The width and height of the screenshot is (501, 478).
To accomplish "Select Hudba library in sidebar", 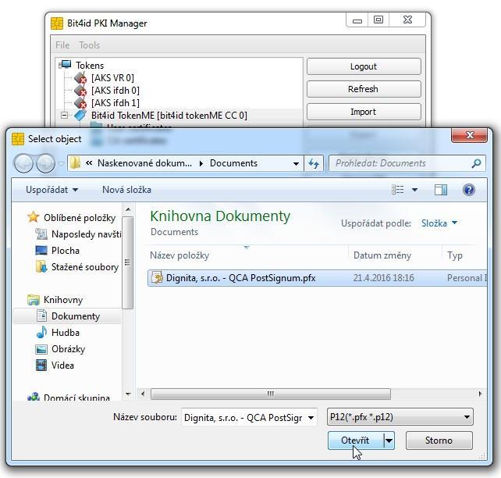I will pos(66,333).
